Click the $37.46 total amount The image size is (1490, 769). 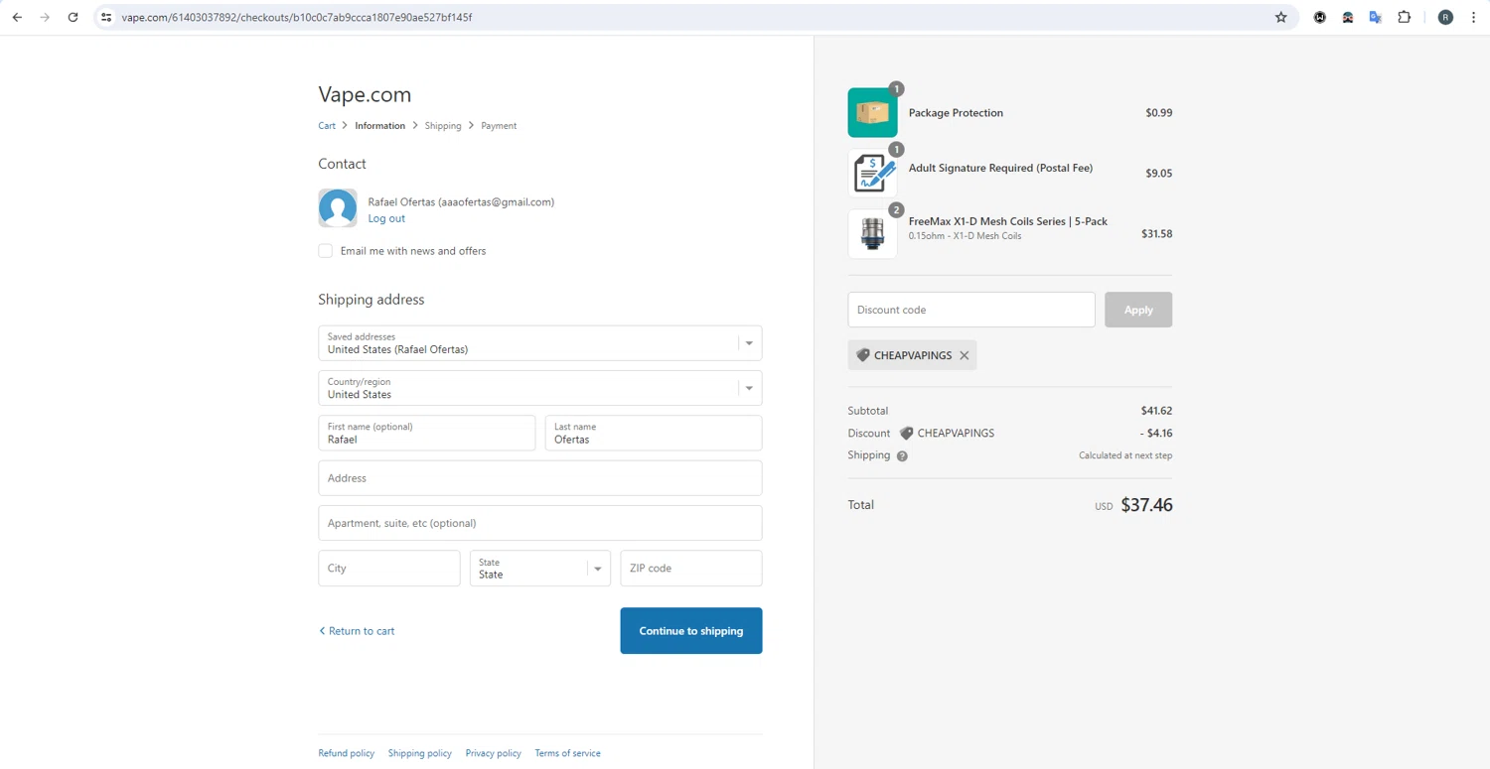click(1146, 505)
